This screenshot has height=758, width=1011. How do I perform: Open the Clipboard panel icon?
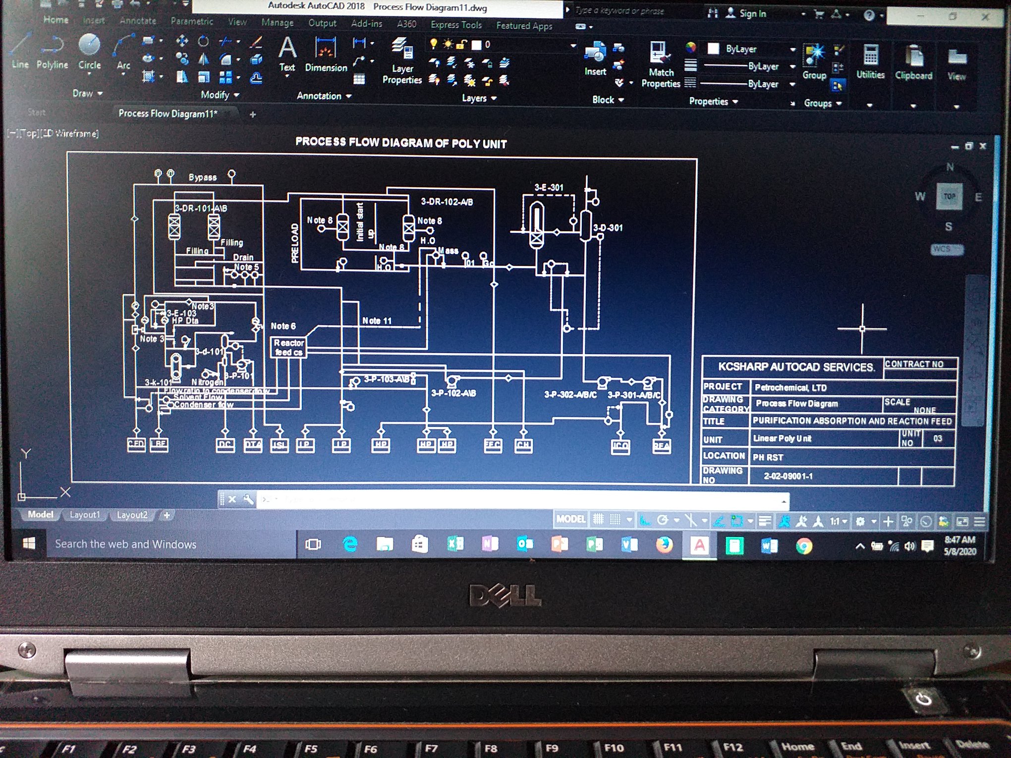[913, 62]
